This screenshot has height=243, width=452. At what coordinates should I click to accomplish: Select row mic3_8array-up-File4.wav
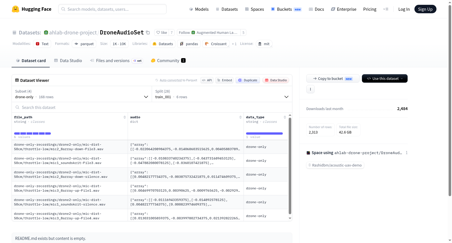tap(150, 215)
